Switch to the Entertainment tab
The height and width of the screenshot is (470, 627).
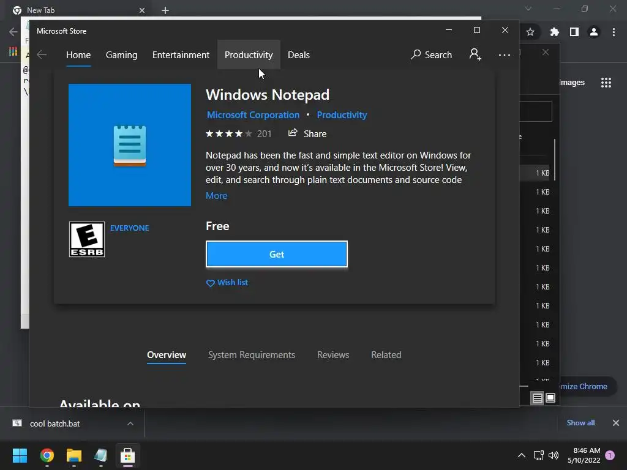click(x=181, y=54)
